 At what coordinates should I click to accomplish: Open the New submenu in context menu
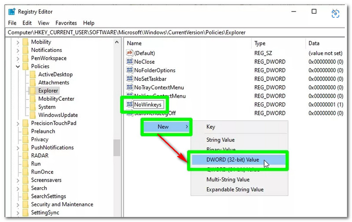point(166,127)
